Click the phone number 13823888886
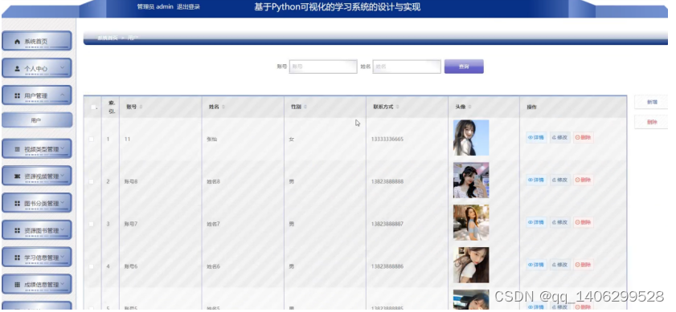 click(387, 266)
